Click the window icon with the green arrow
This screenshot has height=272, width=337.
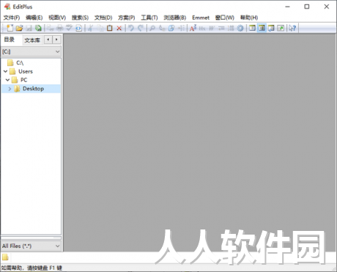[281, 28]
